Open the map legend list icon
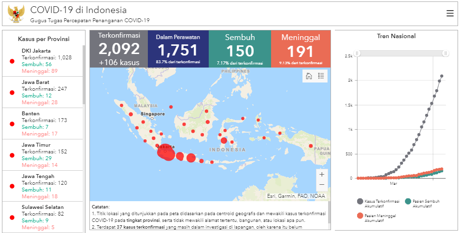 [321, 76]
